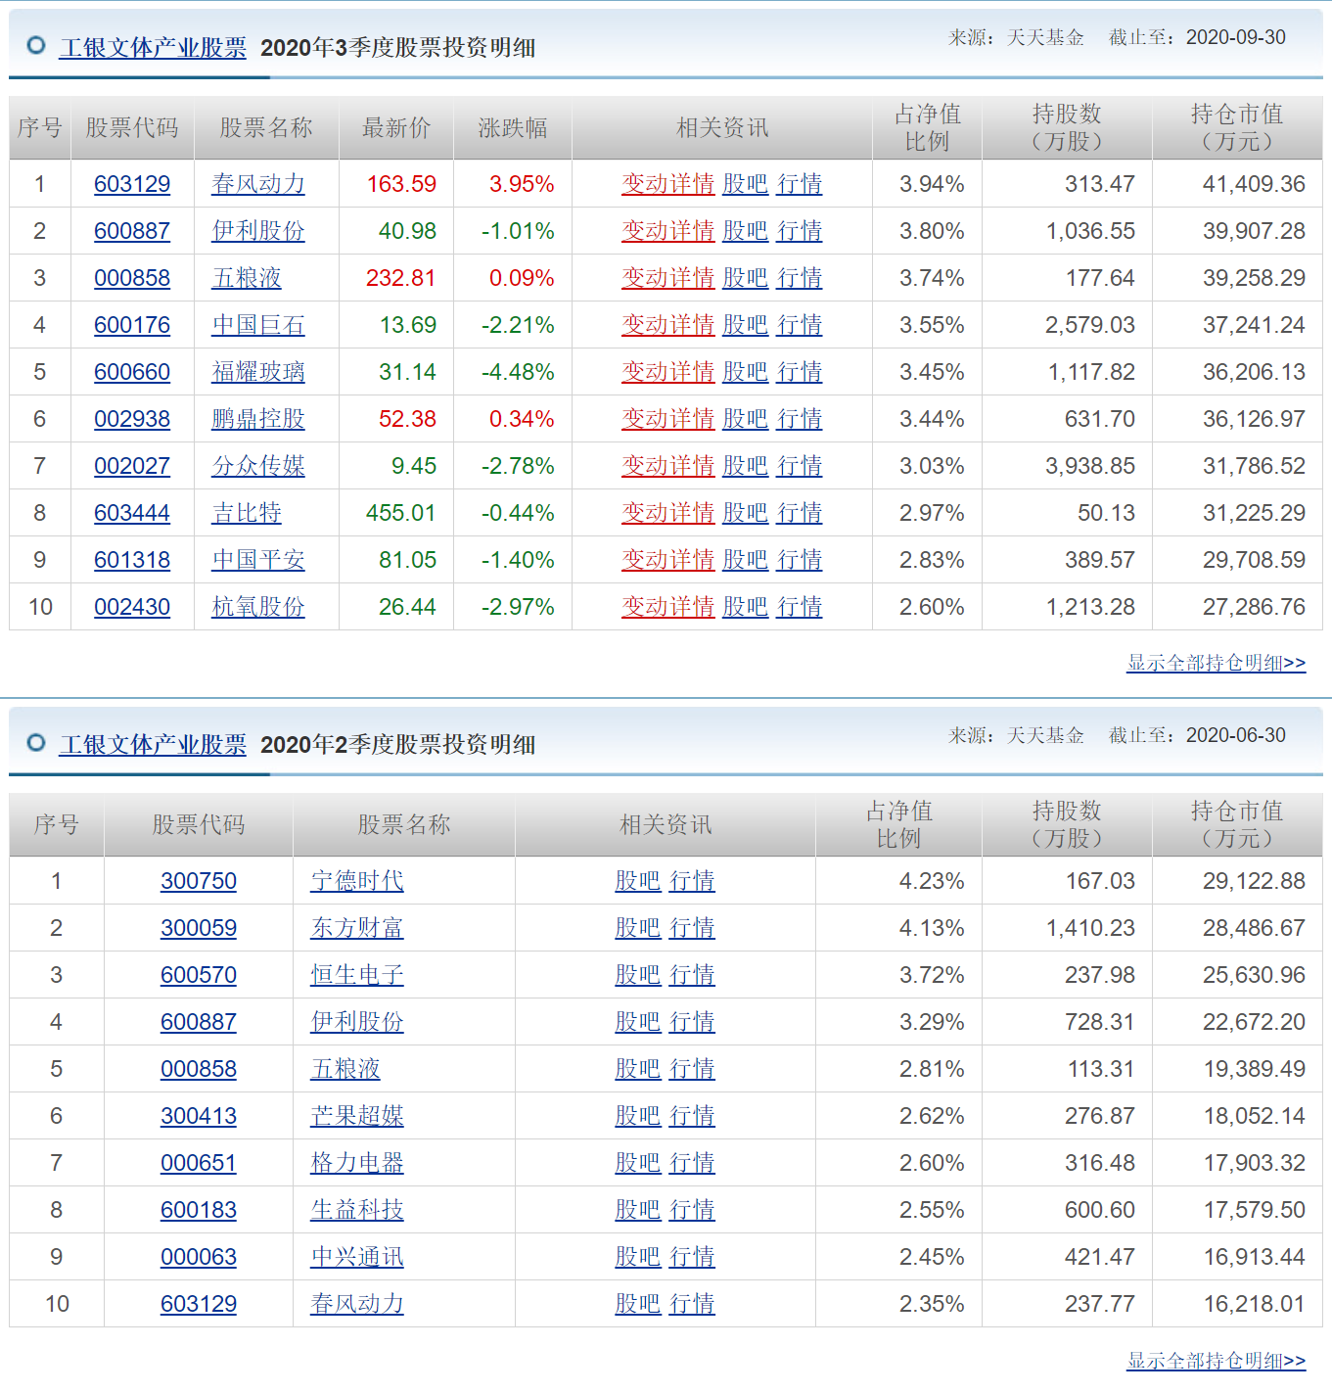Open the 宁德时代 stock name link

357,881
